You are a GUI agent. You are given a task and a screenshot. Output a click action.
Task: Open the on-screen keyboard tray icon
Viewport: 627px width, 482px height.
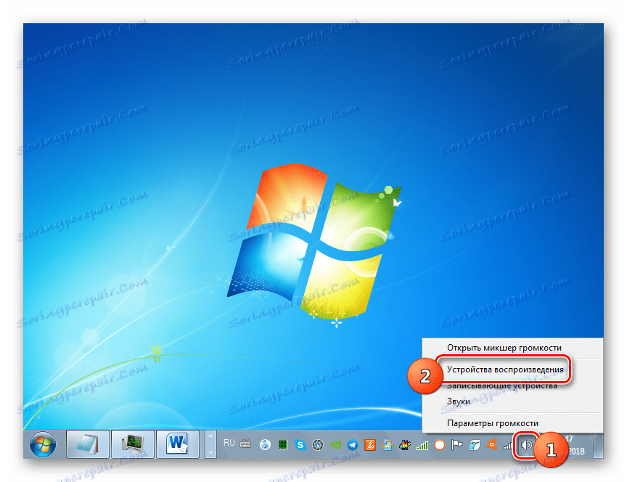245,444
